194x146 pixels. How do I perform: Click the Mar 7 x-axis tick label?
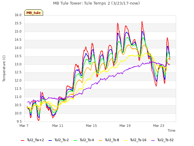pos(24,126)
